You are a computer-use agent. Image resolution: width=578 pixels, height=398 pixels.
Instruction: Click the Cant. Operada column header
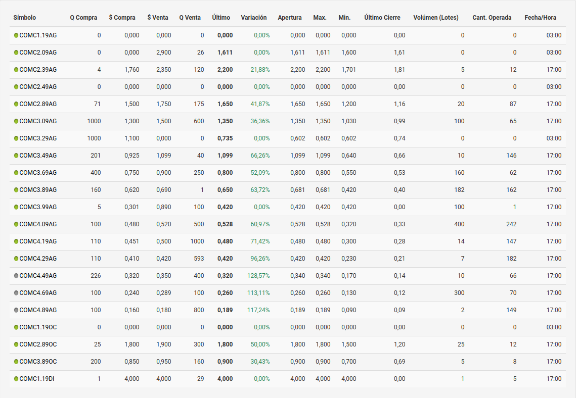tap(492, 18)
